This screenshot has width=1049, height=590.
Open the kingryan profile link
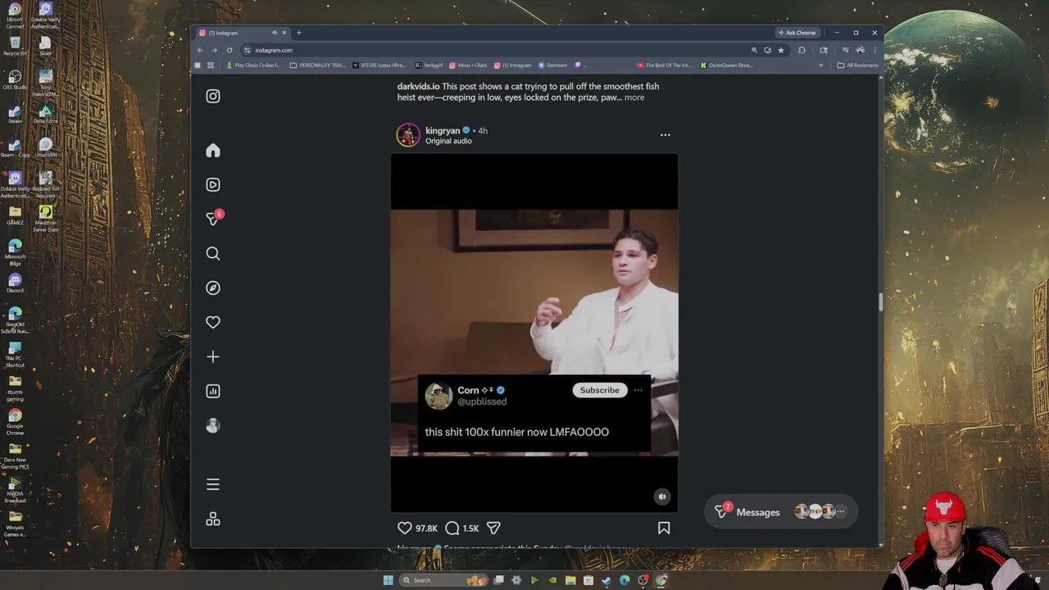pyautogui.click(x=443, y=131)
